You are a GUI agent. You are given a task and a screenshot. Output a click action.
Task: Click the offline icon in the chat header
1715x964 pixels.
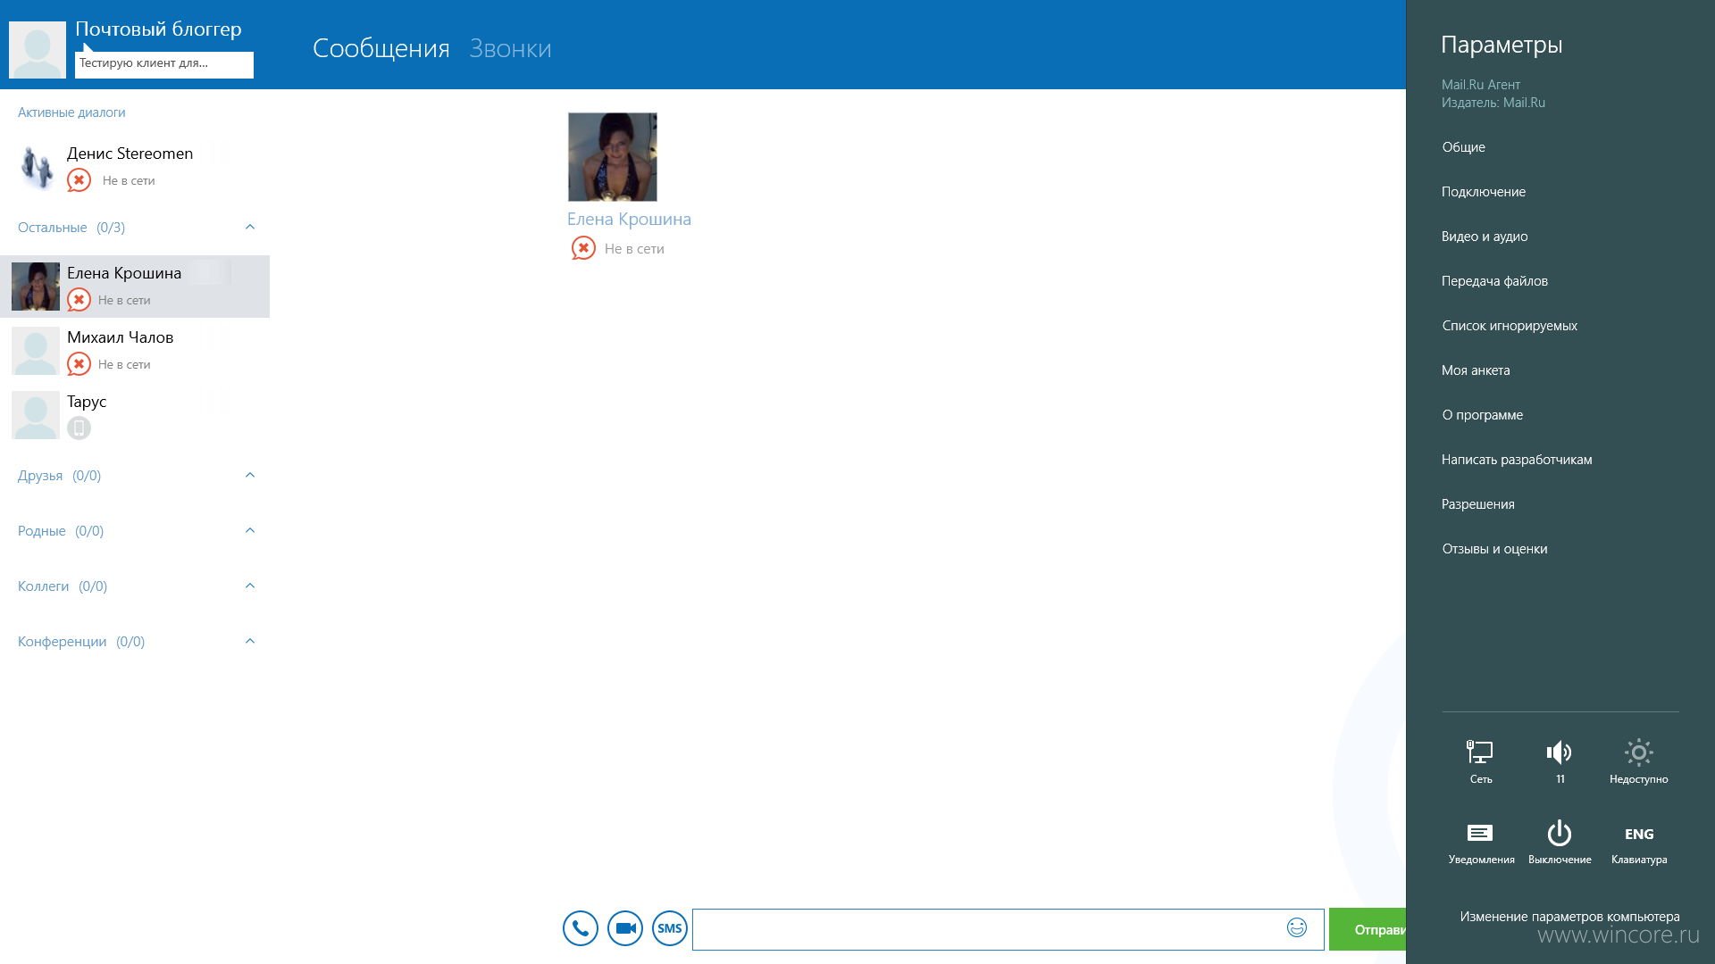pyautogui.click(x=583, y=248)
